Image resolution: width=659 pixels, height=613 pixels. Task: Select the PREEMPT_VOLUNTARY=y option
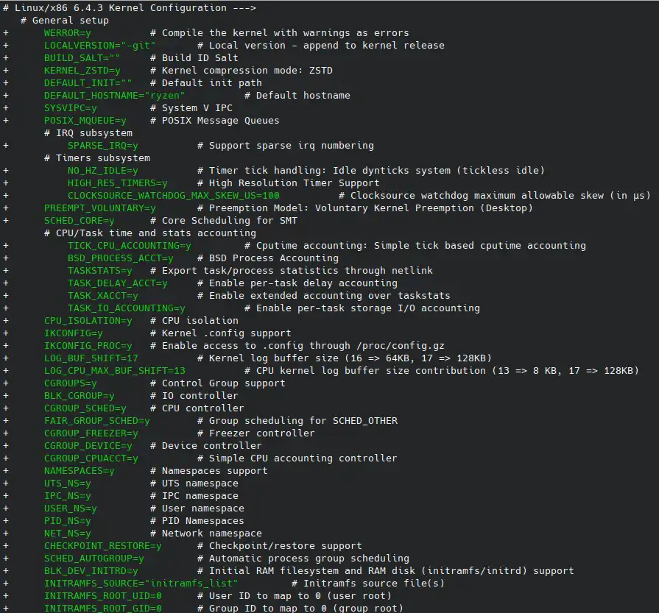pos(99,208)
